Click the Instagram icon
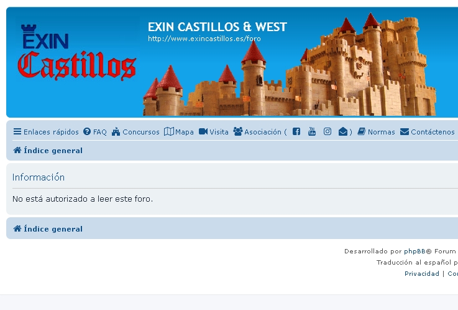 click(x=327, y=131)
